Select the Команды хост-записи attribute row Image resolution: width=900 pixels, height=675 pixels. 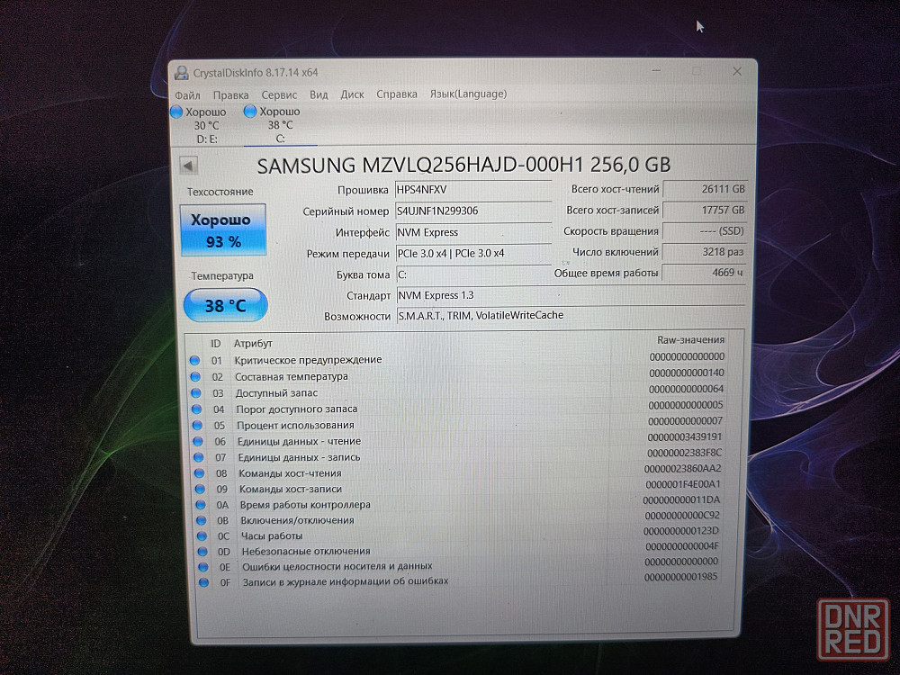click(458, 487)
